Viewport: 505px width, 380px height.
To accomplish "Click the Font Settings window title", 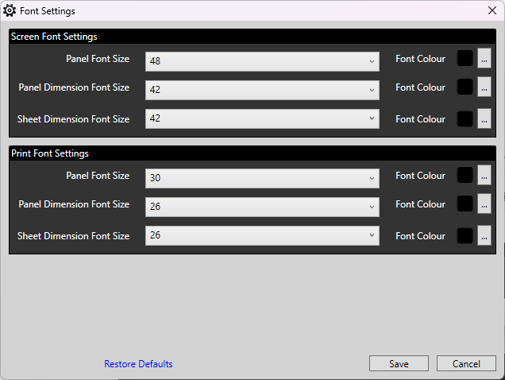I will [x=48, y=11].
